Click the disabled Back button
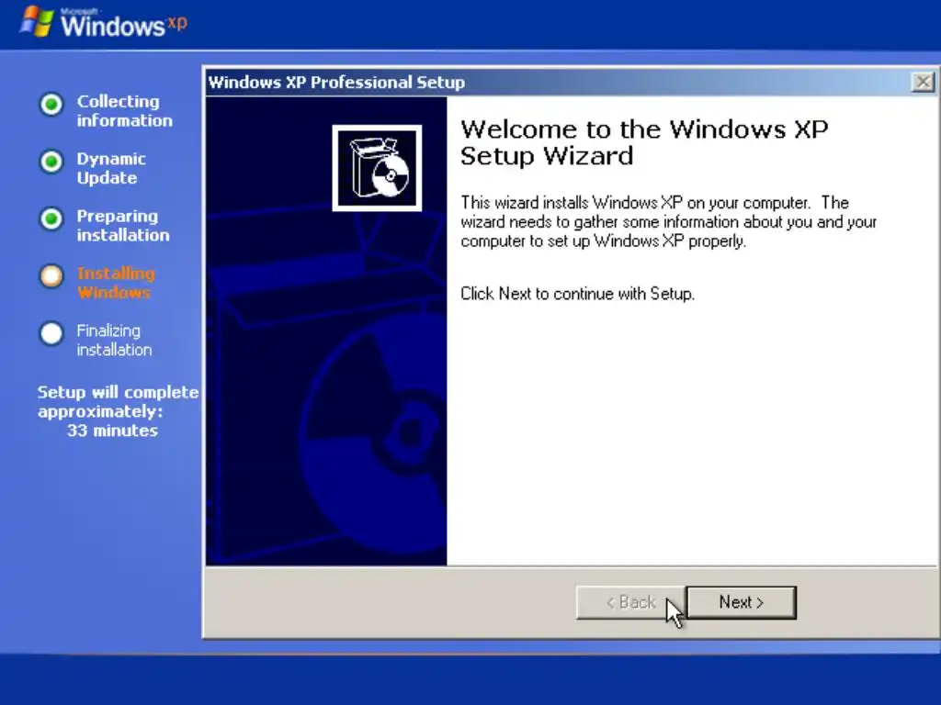The height and width of the screenshot is (705, 941). click(x=630, y=602)
